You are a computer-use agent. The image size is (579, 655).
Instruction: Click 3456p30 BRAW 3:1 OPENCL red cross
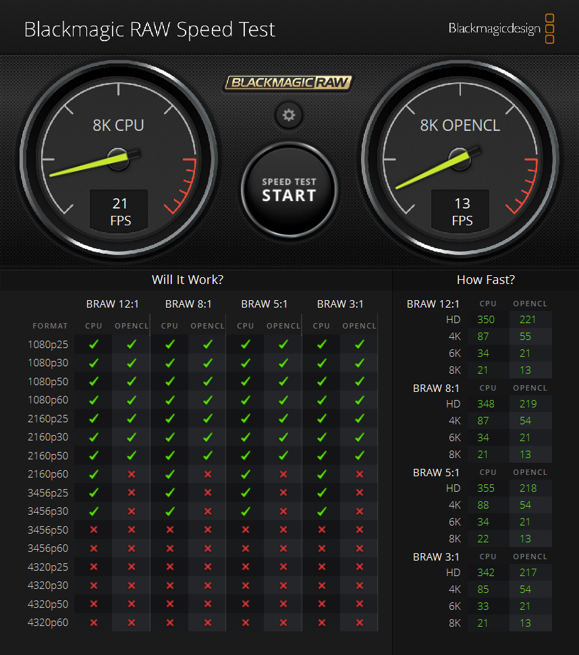(x=360, y=511)
